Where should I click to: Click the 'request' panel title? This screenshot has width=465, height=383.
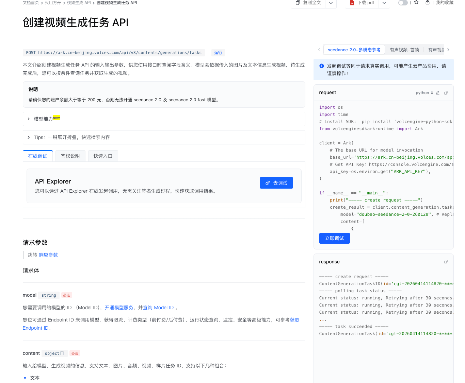pyautogui.click(x=327, y=93)
